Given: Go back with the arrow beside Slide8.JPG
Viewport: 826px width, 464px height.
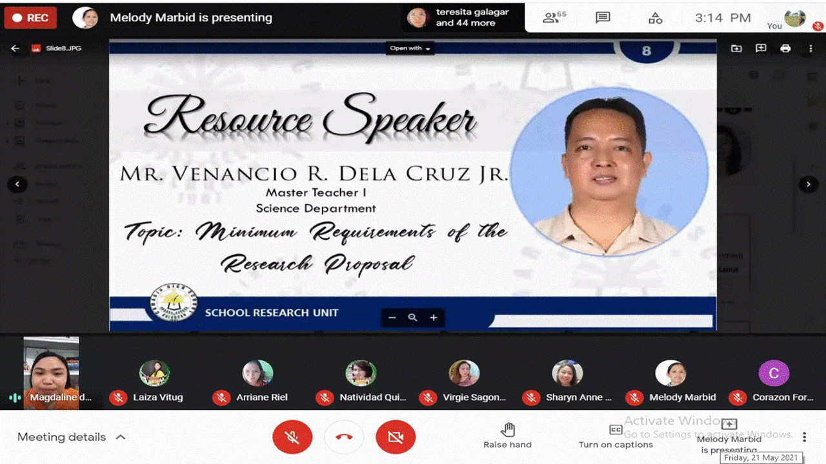Looking at the screenshot, I should 15,48.
